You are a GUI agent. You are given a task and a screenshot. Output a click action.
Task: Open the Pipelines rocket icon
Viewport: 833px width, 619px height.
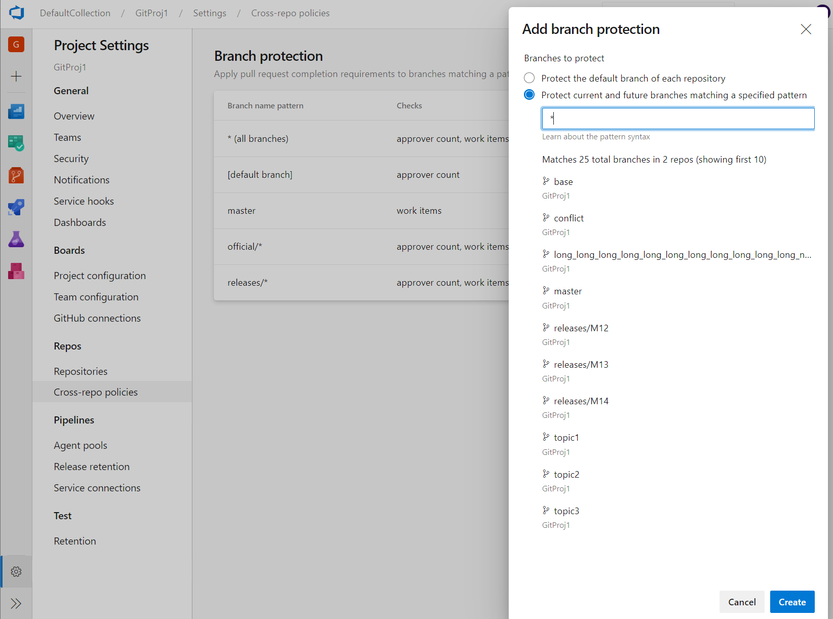pos(16,207)
